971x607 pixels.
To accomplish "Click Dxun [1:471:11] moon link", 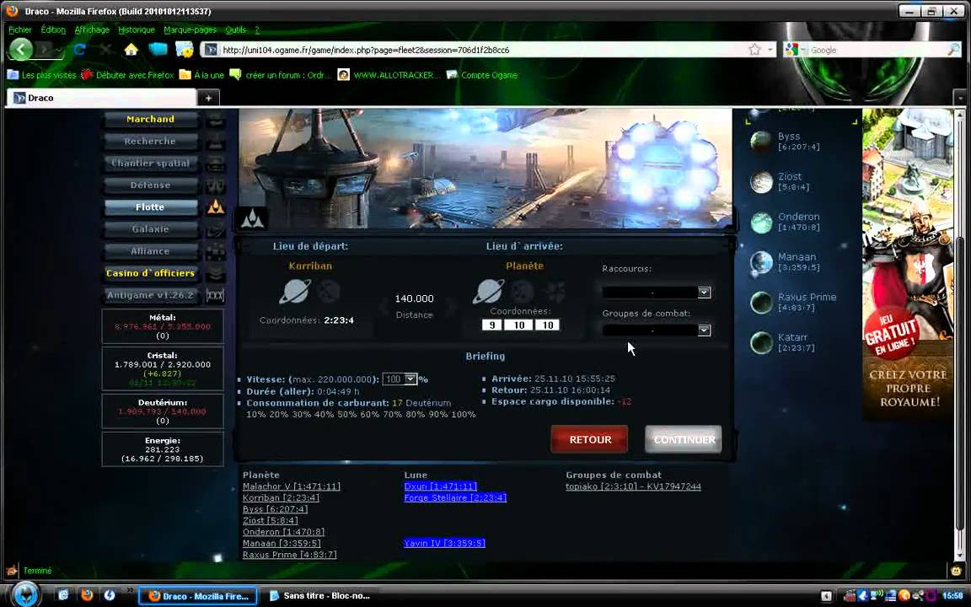I will coord(440,486).
